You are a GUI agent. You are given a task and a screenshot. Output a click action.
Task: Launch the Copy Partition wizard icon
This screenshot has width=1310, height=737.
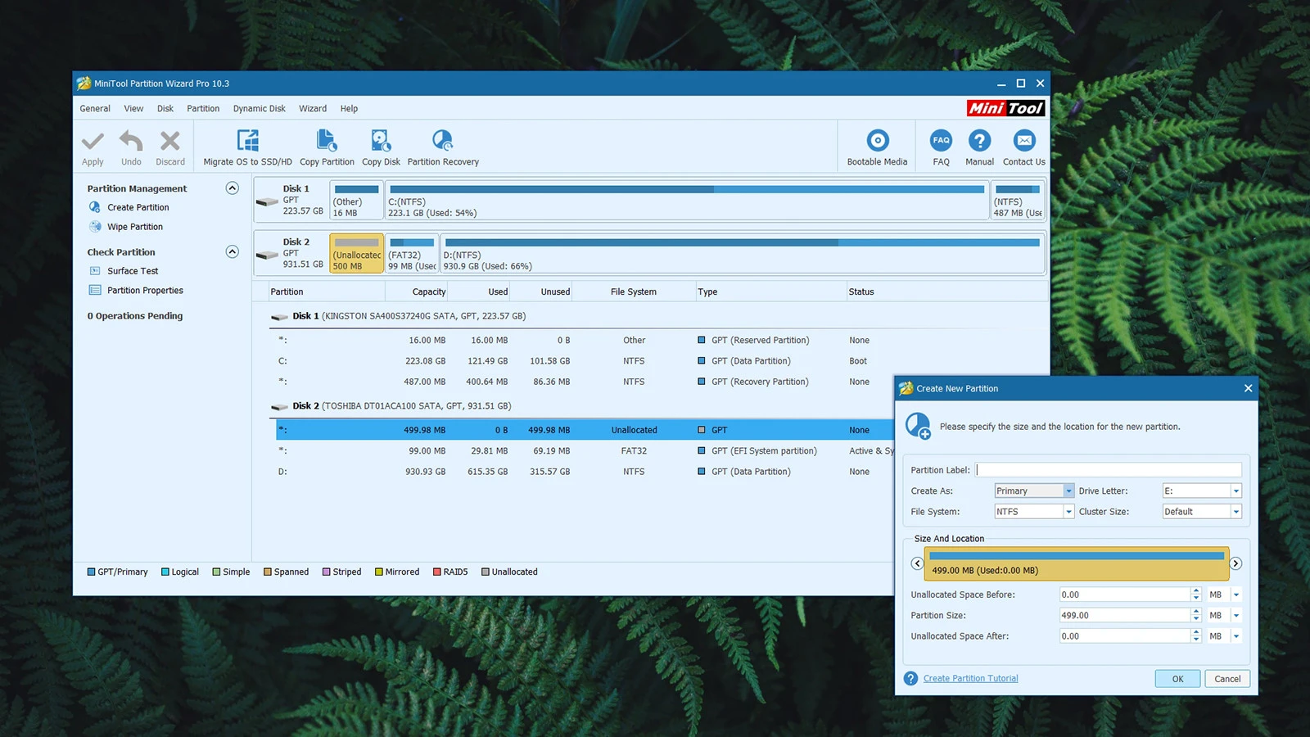click(327, 140)
